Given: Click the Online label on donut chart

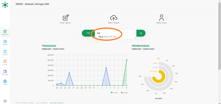Looking at the screenshot, I should (155, 67).
